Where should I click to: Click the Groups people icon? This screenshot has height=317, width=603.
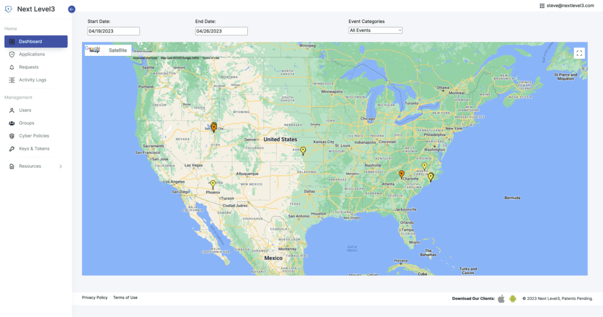click(x=12, y=123)
